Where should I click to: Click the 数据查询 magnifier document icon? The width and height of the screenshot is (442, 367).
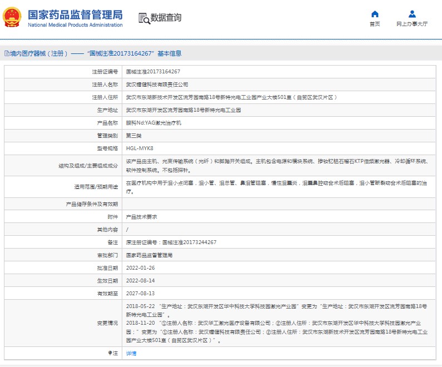[x=143, y=18]
